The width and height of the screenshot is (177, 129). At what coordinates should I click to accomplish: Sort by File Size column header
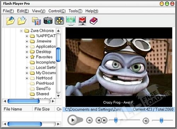(42, 109)
